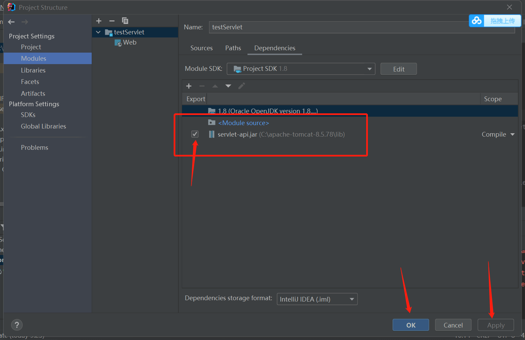Edit dependency with the pencil icon
525x340 pixels.
(x=241, y=86)
